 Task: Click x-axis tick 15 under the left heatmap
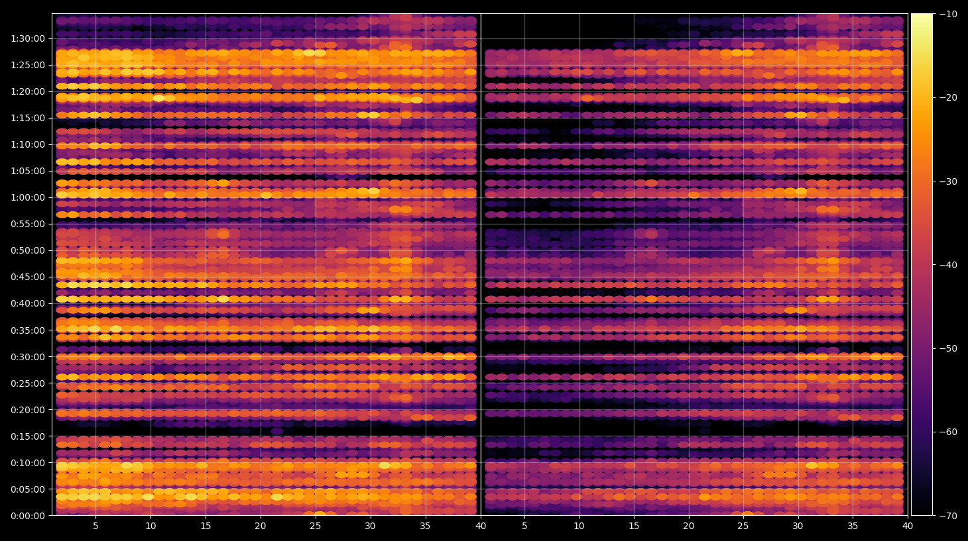point(206,526)
